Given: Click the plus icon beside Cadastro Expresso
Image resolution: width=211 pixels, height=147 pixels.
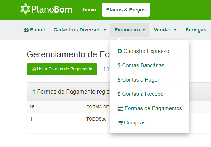Looking at the screenshot, I should coord(120,51).
